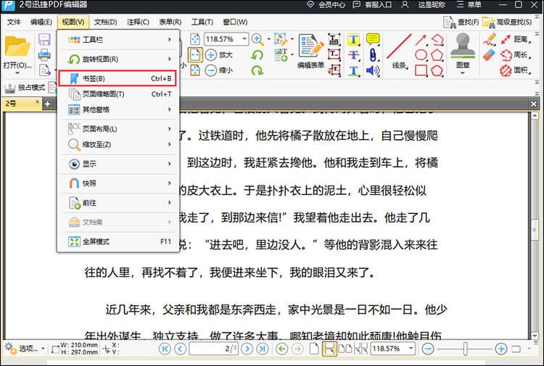The width and height of the screenshot is (544, 366).
Task: Click the page number input field
Action: (211, 349)
